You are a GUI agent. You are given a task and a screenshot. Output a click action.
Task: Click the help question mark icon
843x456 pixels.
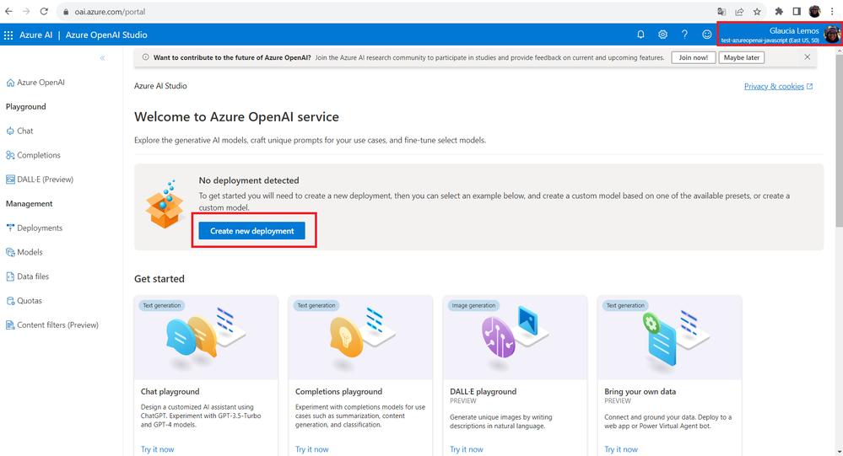pos(684,35)
